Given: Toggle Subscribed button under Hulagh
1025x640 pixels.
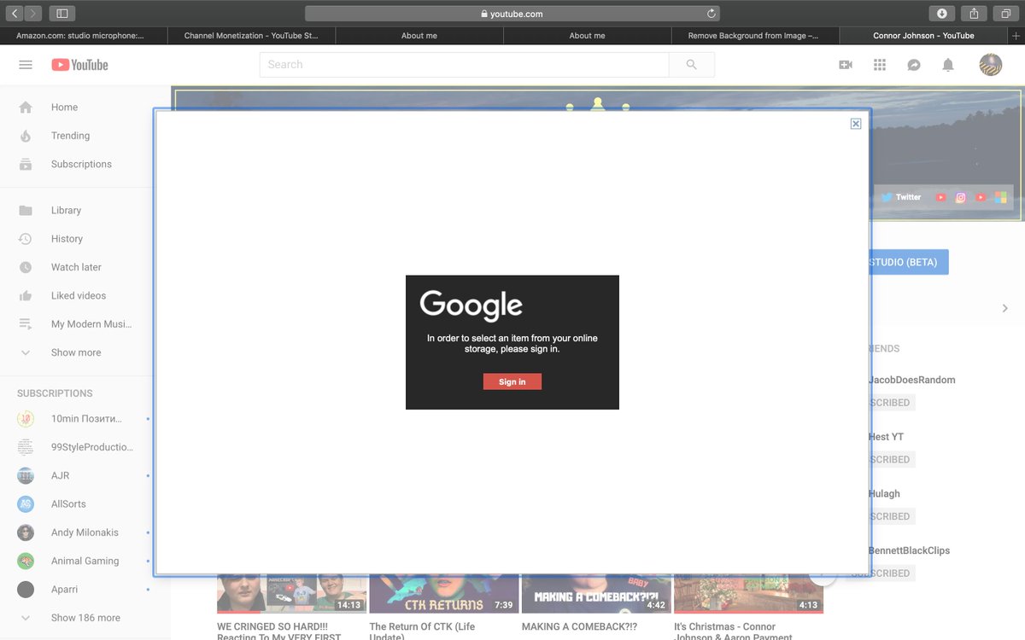Looking at the screenshot, I should 892,516.
